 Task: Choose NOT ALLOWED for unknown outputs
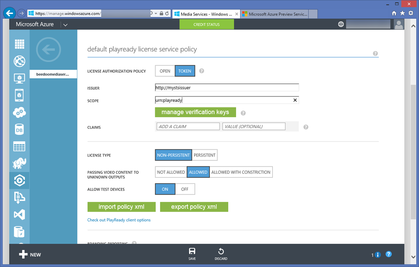pos(171,172)
